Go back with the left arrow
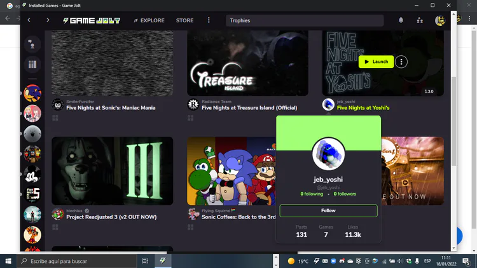Image resolution: width=477 pixels, height=268 pixels. click(29, 20)
